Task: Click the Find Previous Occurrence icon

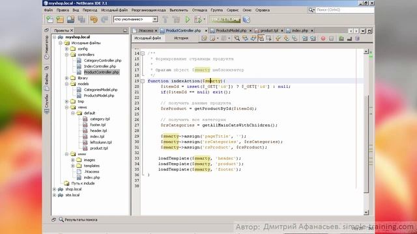Action: tap(245, 38)
